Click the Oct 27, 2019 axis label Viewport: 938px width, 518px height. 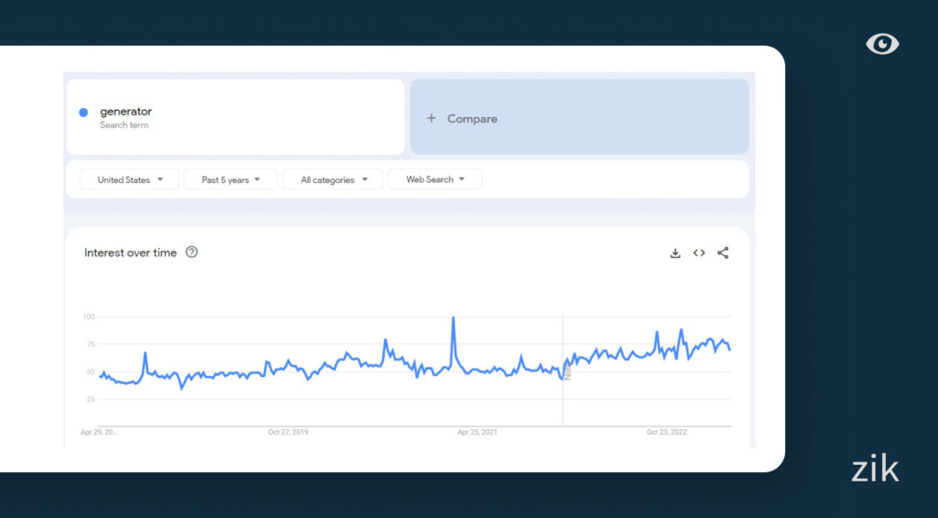click(289, 433)
